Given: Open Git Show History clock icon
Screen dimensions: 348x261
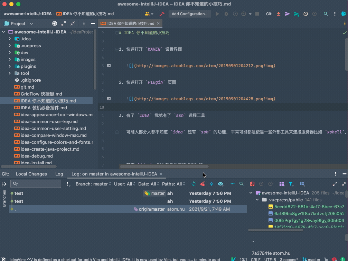Looking at the screenshot, I should pos(305,14).
